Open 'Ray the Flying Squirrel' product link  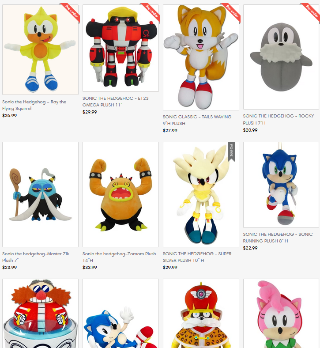(x=34, y=105)
